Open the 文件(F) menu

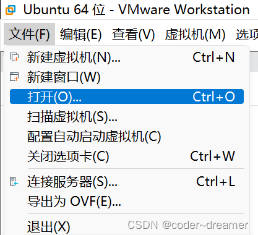point(29,34)
